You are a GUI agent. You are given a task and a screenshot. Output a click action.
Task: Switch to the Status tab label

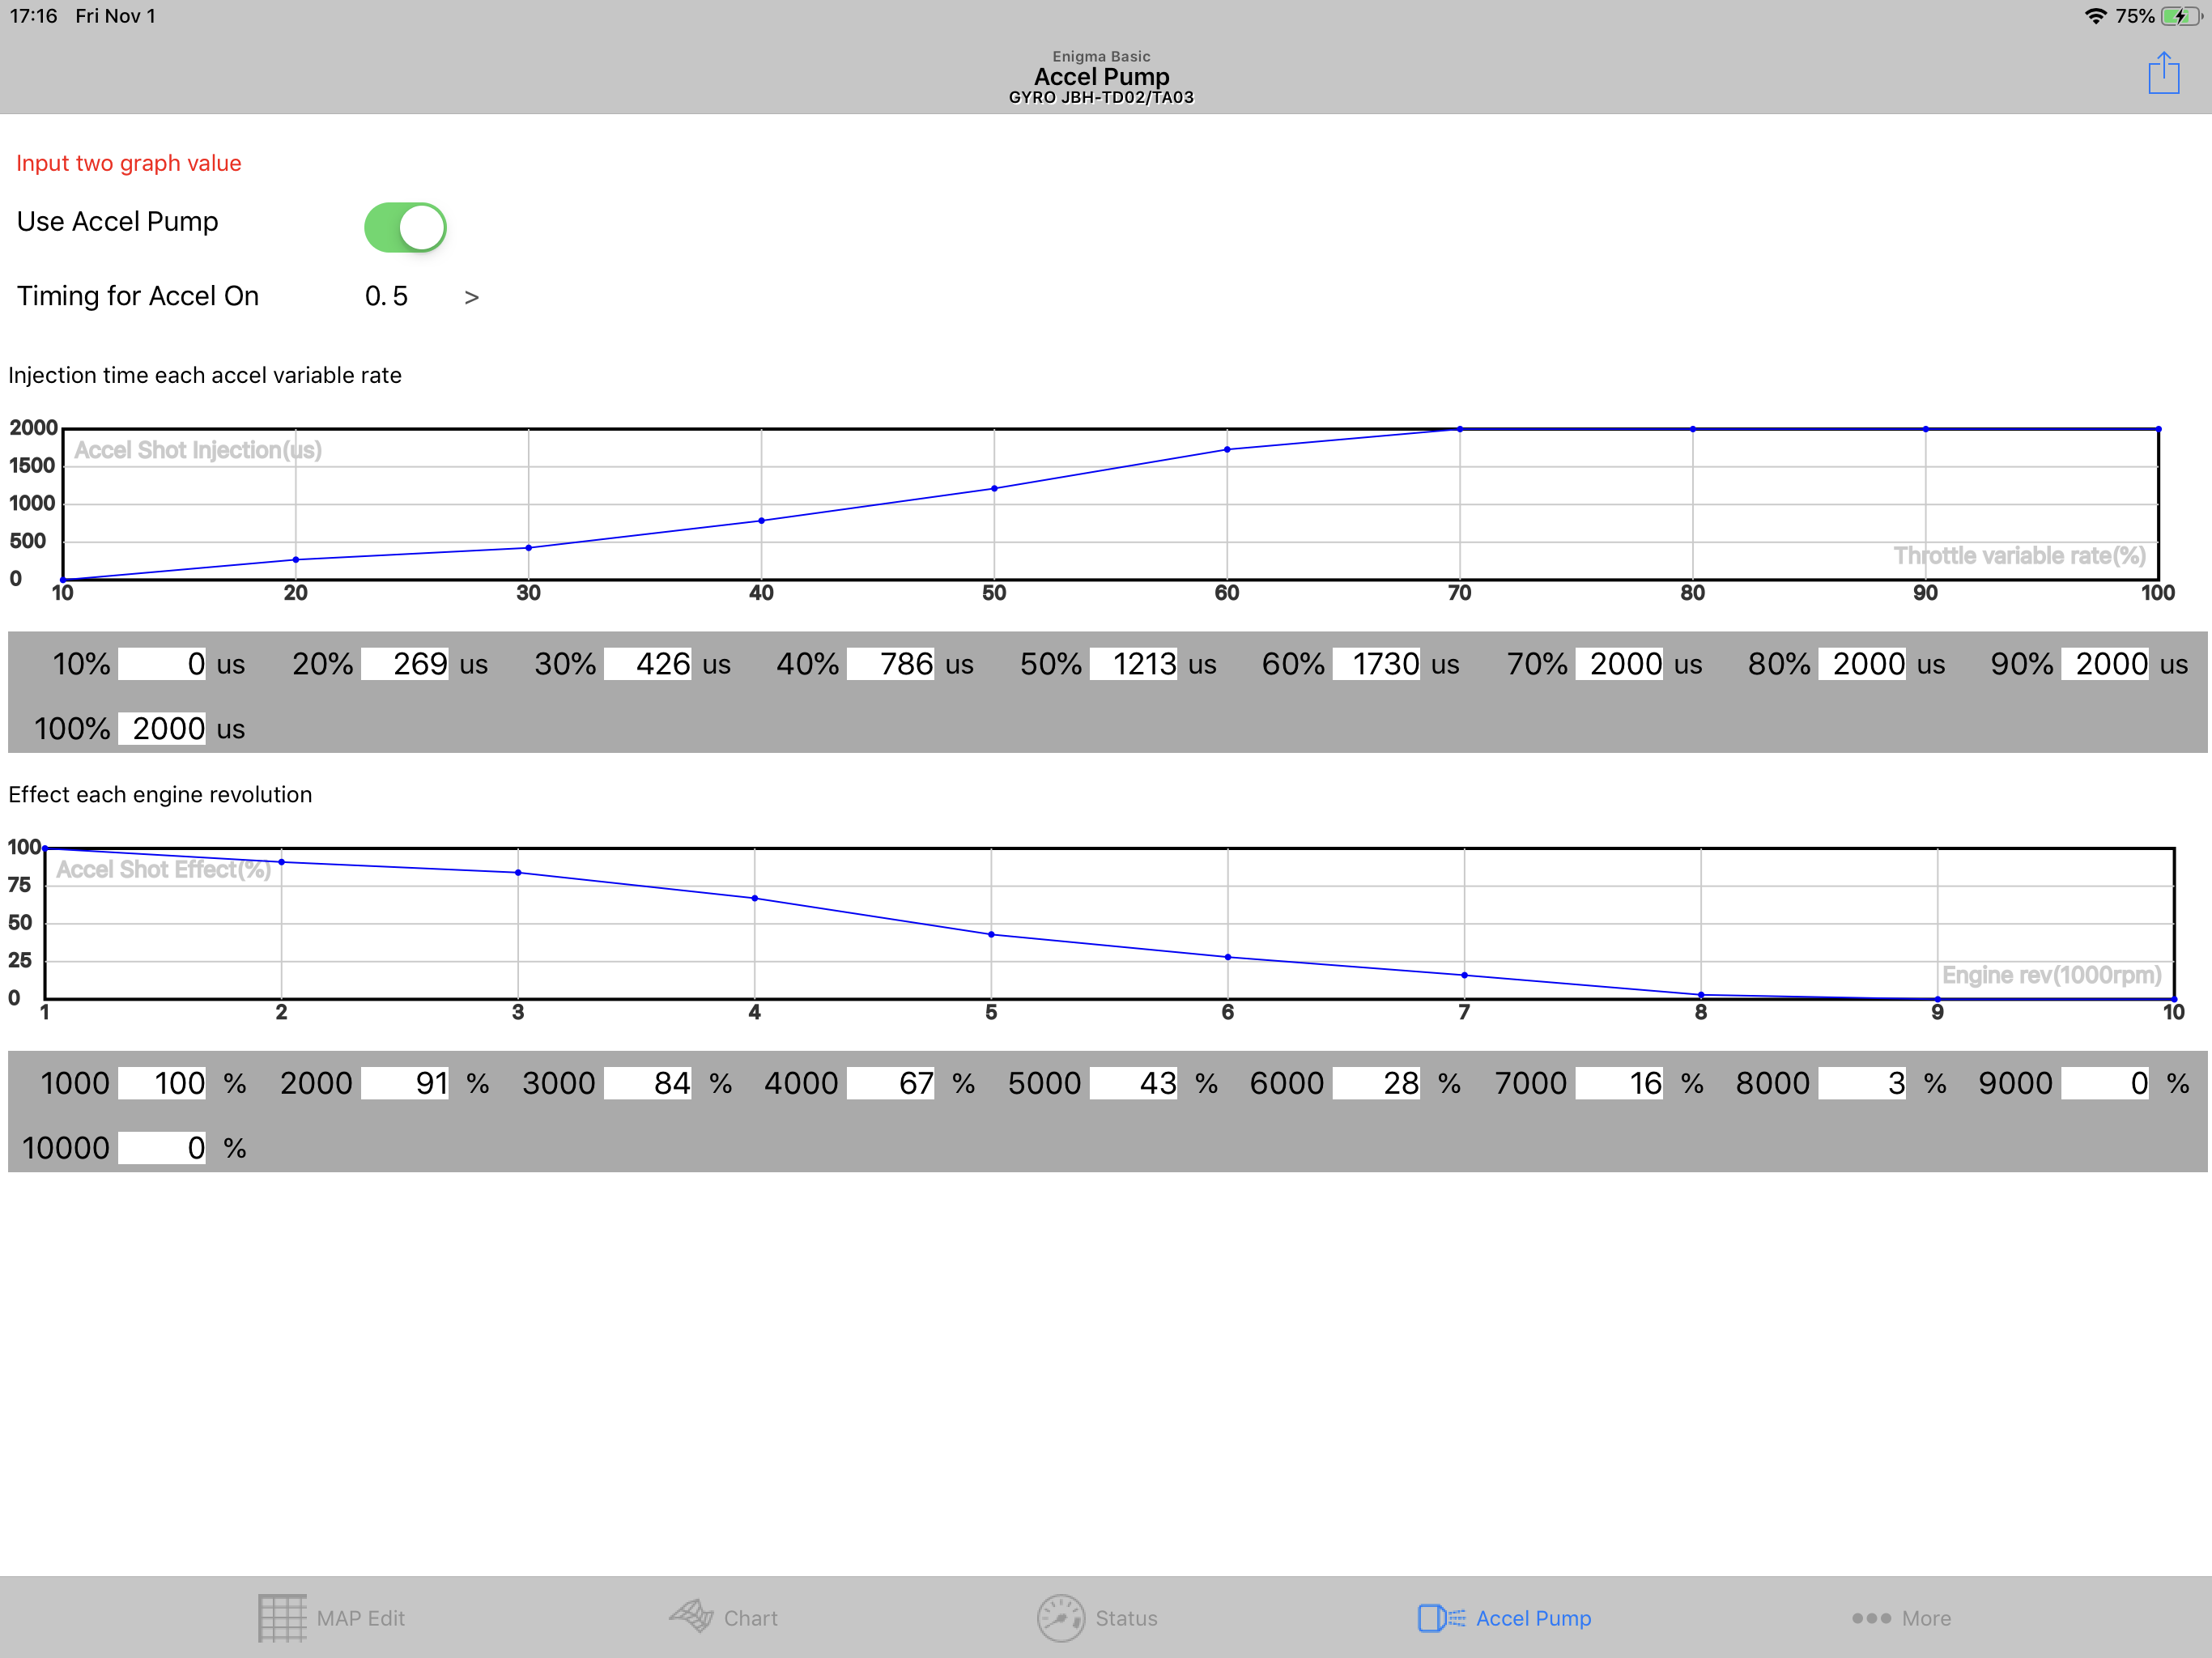tap(1126, 1617)
